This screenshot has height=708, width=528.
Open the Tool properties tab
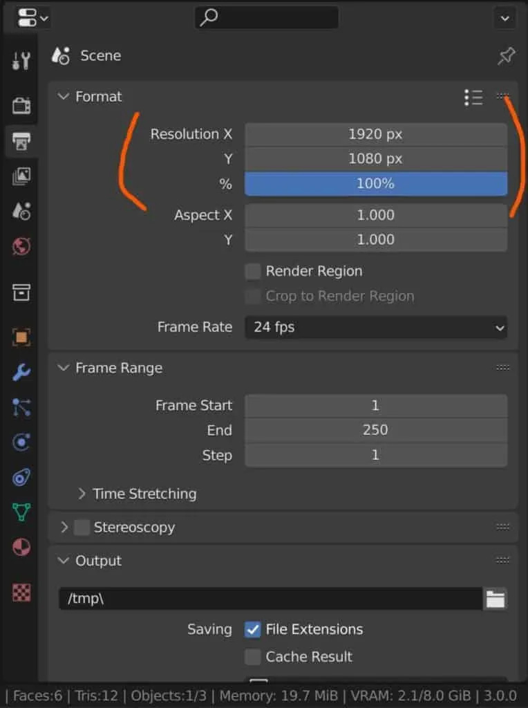point(21,61)
